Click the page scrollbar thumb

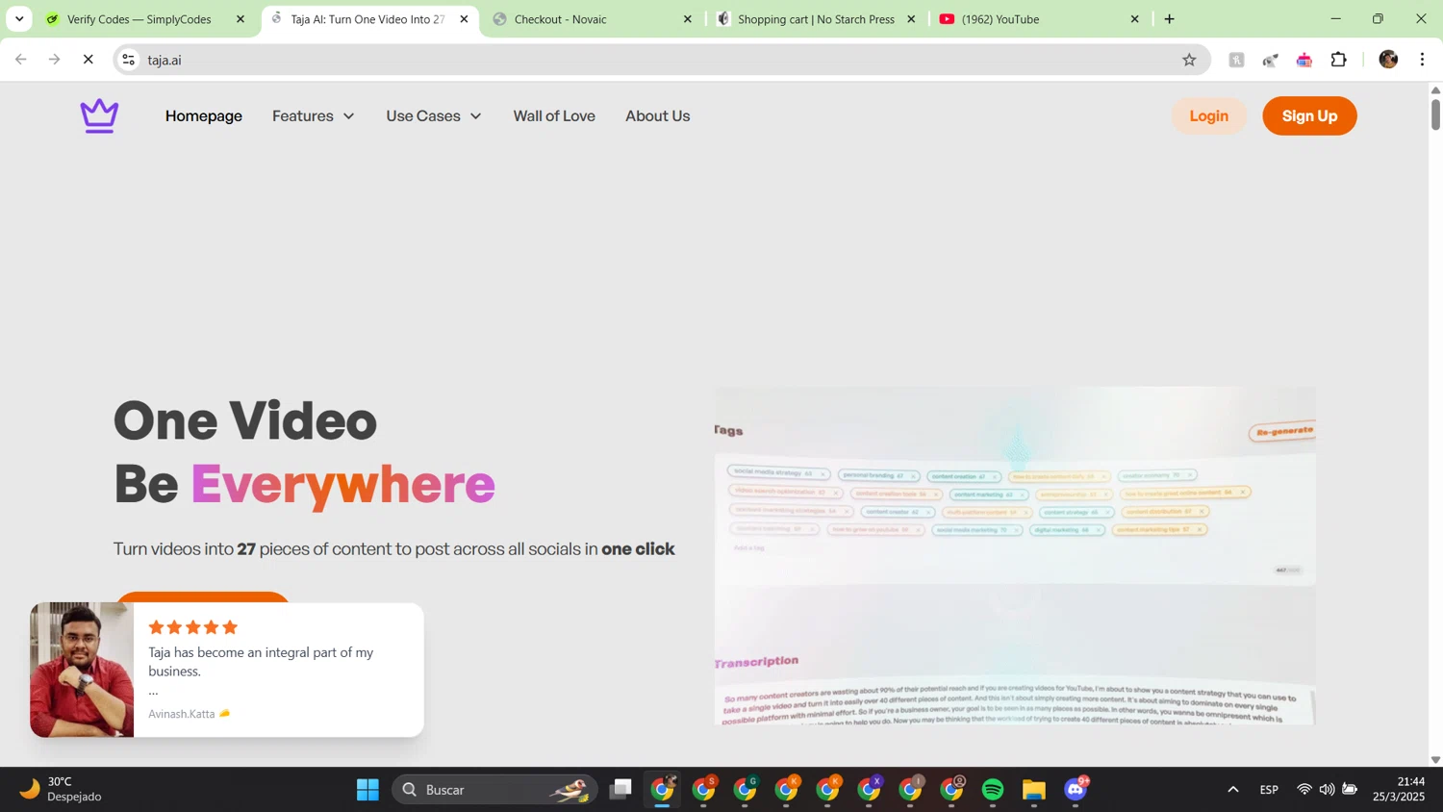coord(1435,114)
